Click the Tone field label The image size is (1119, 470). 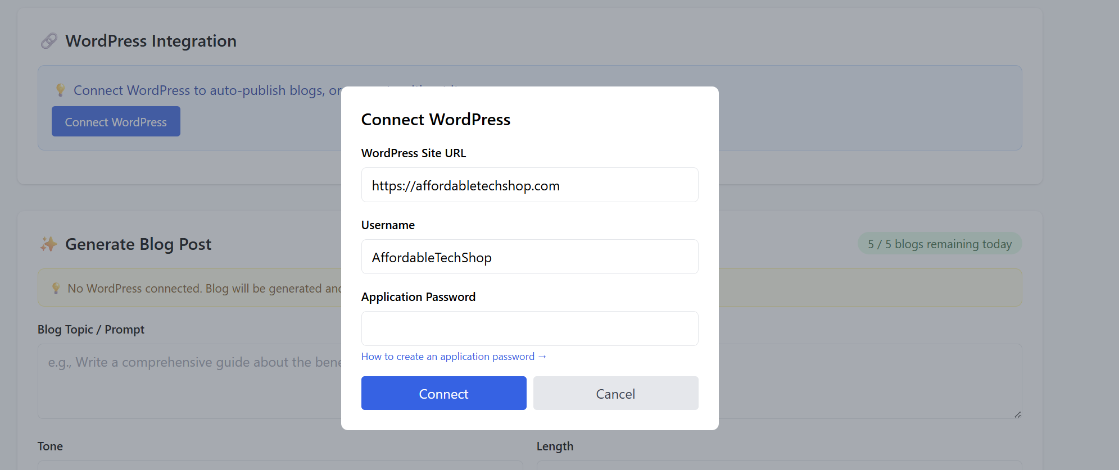pos(50,446)
